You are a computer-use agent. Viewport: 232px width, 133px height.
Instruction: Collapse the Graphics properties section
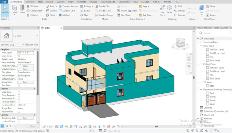click(x=34, y=49)
